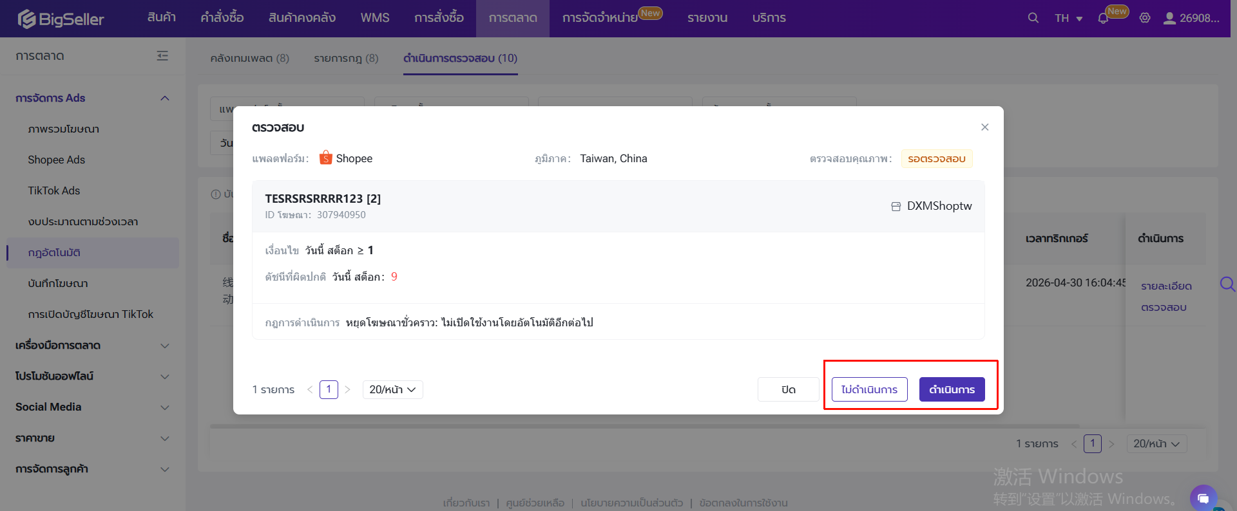
Task: Open settings gear icon in header
Action: click(x=1145, y=18)
